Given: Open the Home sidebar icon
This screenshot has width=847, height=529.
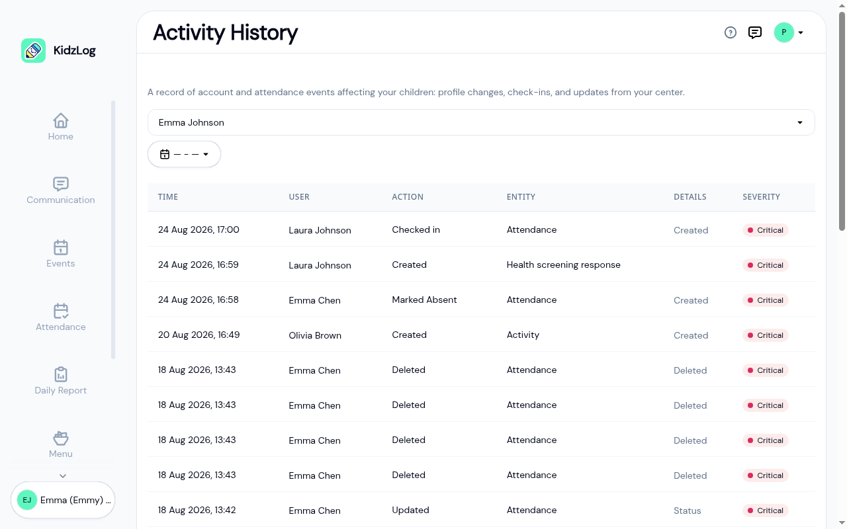Looking at the screenshot, I should tap(61, 120).
